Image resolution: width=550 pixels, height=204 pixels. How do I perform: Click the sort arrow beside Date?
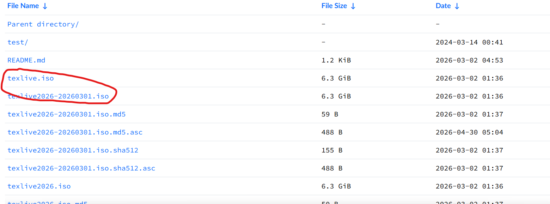tap(457, 6)
